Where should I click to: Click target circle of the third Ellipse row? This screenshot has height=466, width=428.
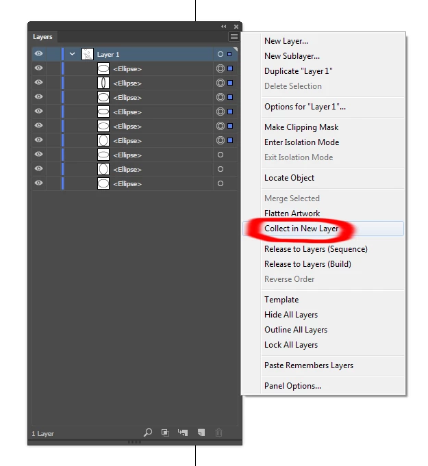point(221,97)
